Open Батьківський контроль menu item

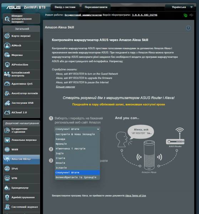tap(21, 74)
